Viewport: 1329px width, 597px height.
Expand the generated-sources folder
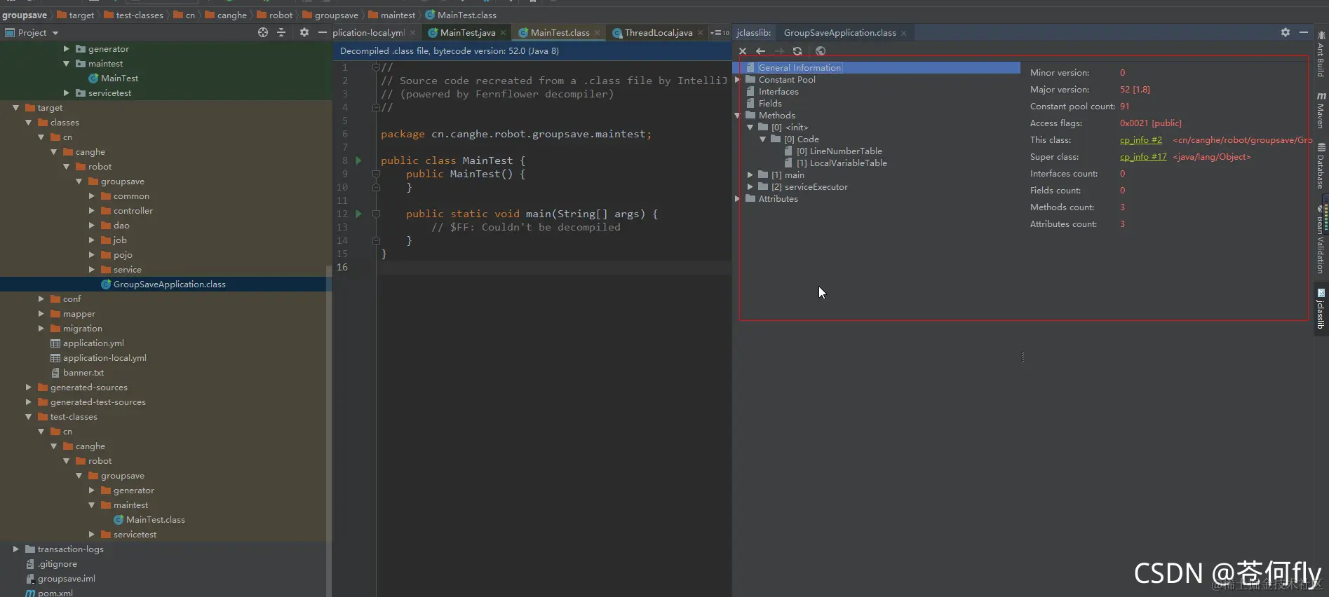coord(28,387)
